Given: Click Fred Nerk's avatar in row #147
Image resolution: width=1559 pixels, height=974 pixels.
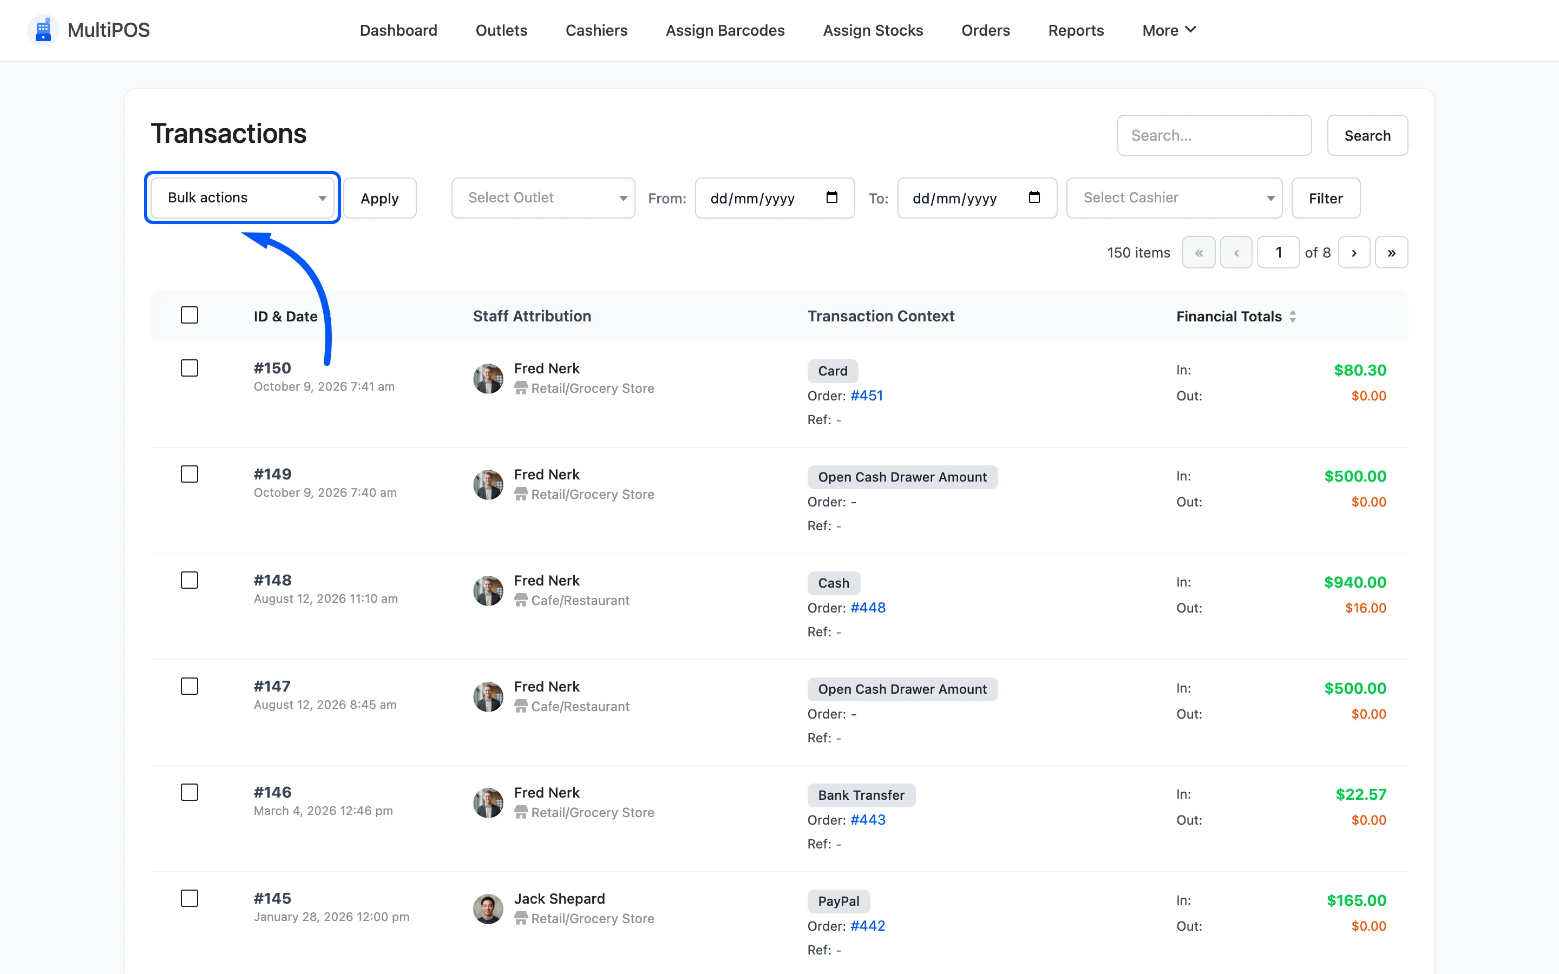Looking at the screenshot, I should (488, 697).
